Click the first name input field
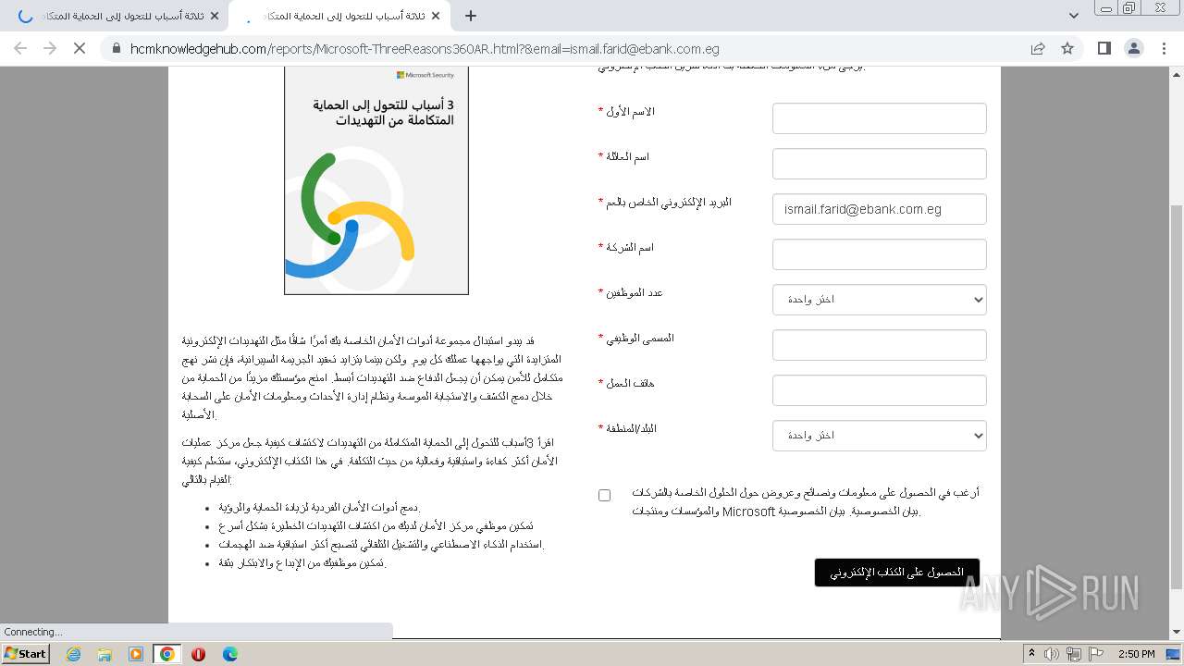The image size is (1184, 666). [x=879, y=118]
